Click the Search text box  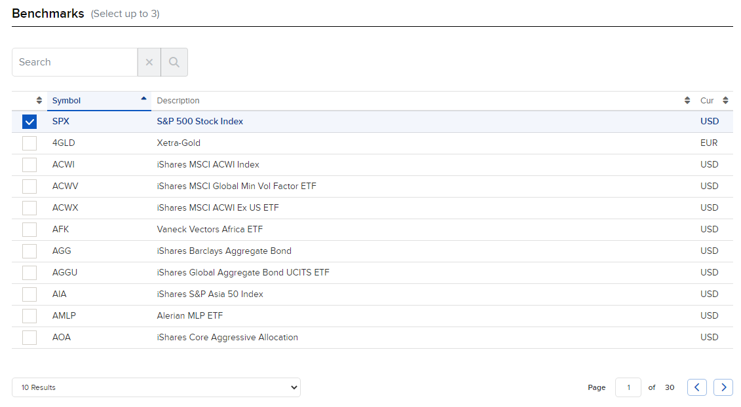(74, 62)
